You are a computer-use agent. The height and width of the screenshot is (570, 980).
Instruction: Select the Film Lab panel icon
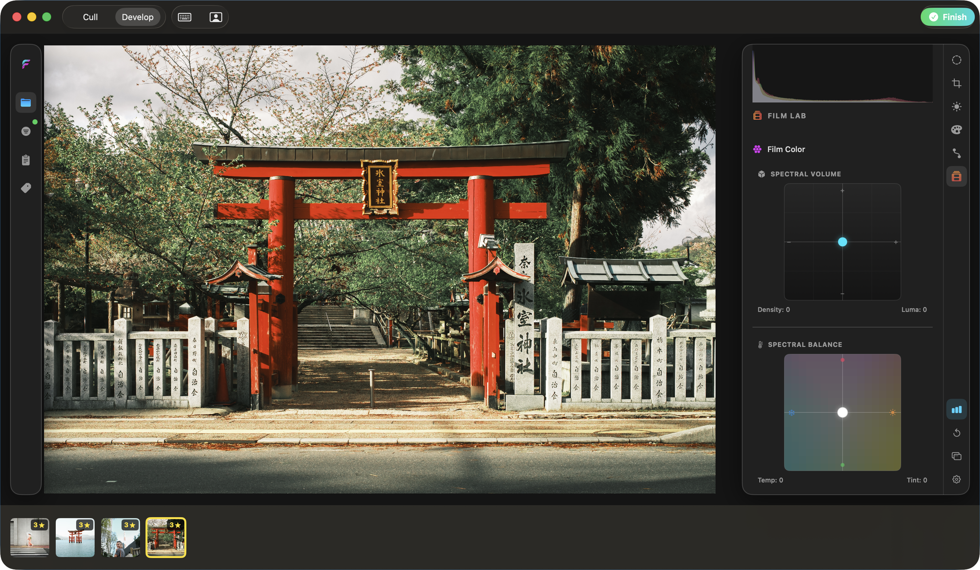(956, 177)
